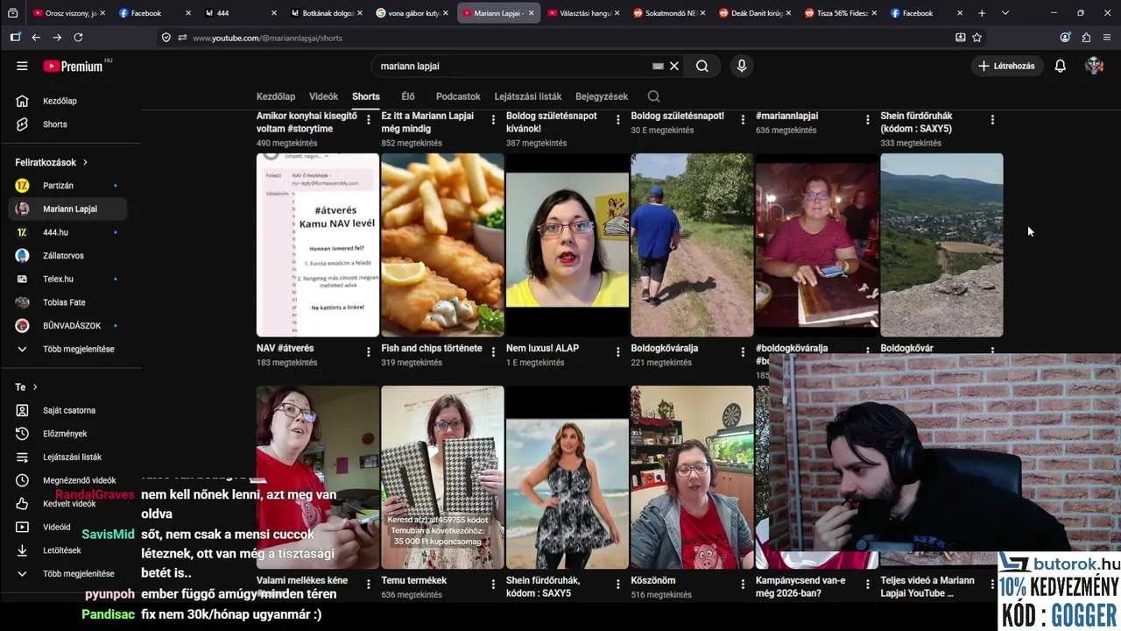Open options menu for Boldogkőváralja short
Screen dimensions: 1121x631
pos(743,351)
